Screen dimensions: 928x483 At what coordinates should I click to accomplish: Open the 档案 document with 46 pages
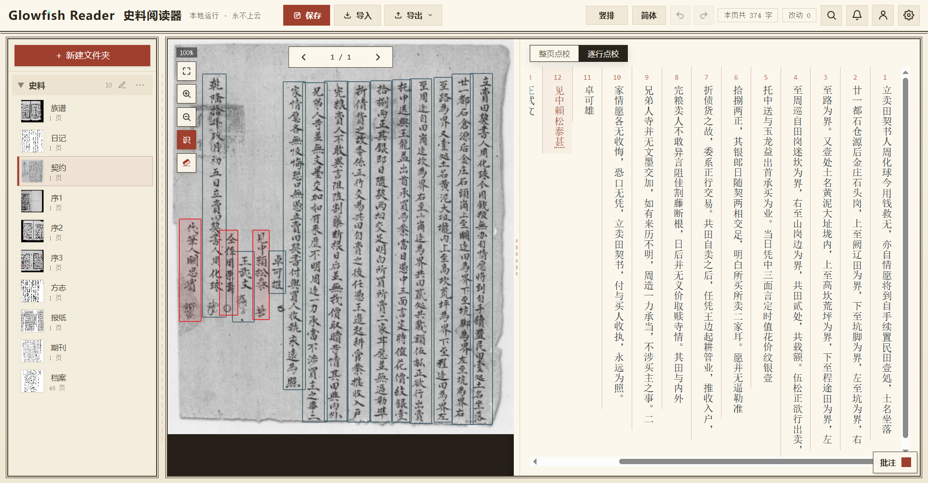(x=85, y=381)
